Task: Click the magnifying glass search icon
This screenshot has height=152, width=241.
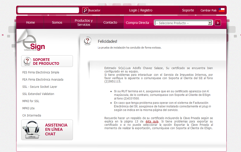Action: coord(85,10)
